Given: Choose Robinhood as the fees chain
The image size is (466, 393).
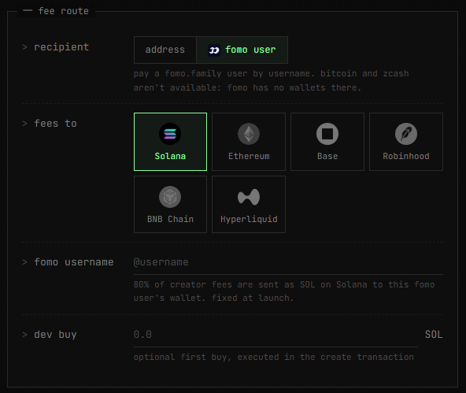Looking at the screenshot, I should [x=406, y=142].
